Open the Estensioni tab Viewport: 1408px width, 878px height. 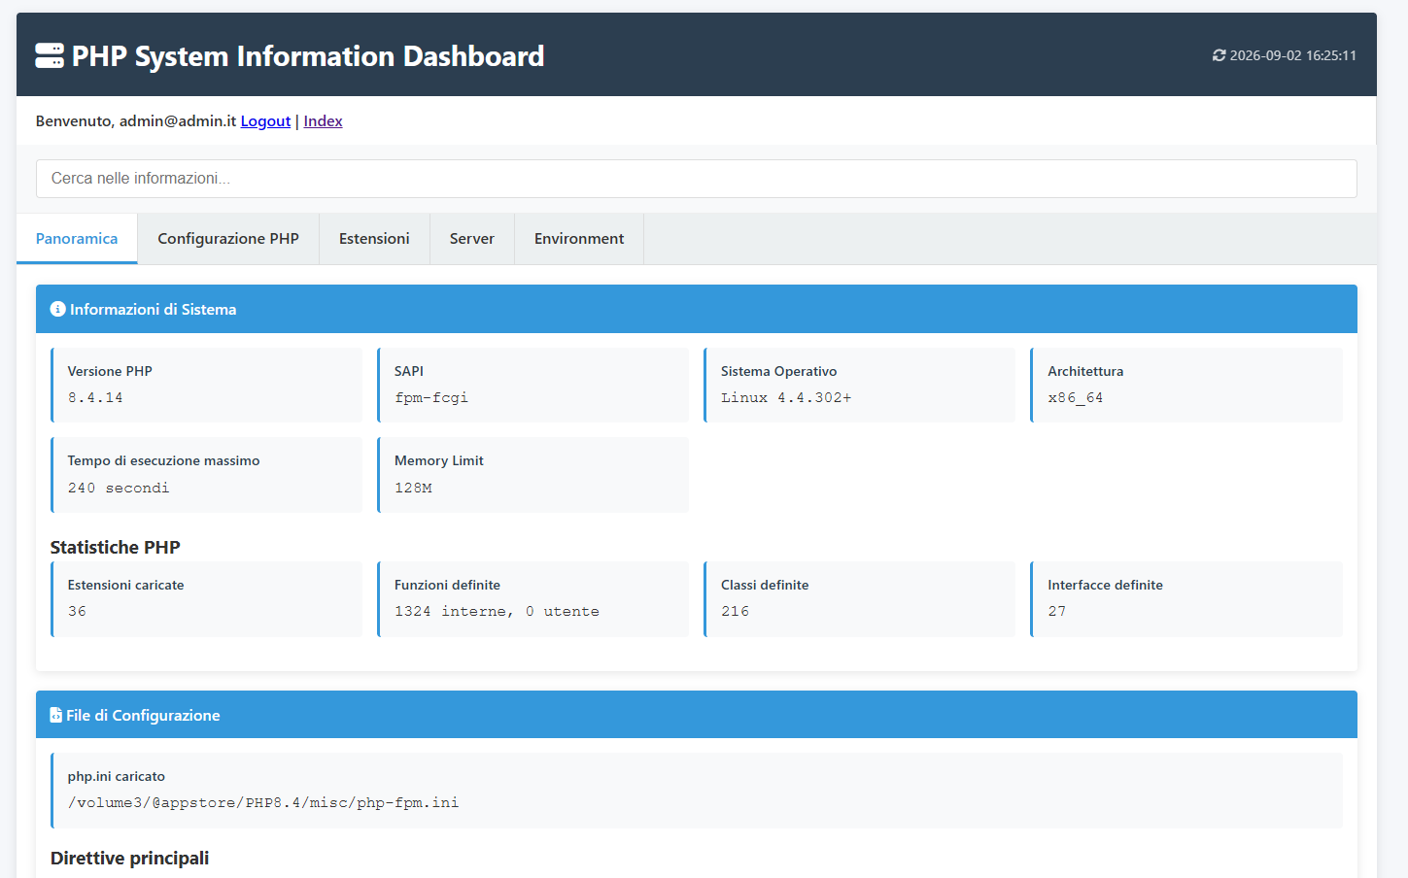(x=374, y=239)
